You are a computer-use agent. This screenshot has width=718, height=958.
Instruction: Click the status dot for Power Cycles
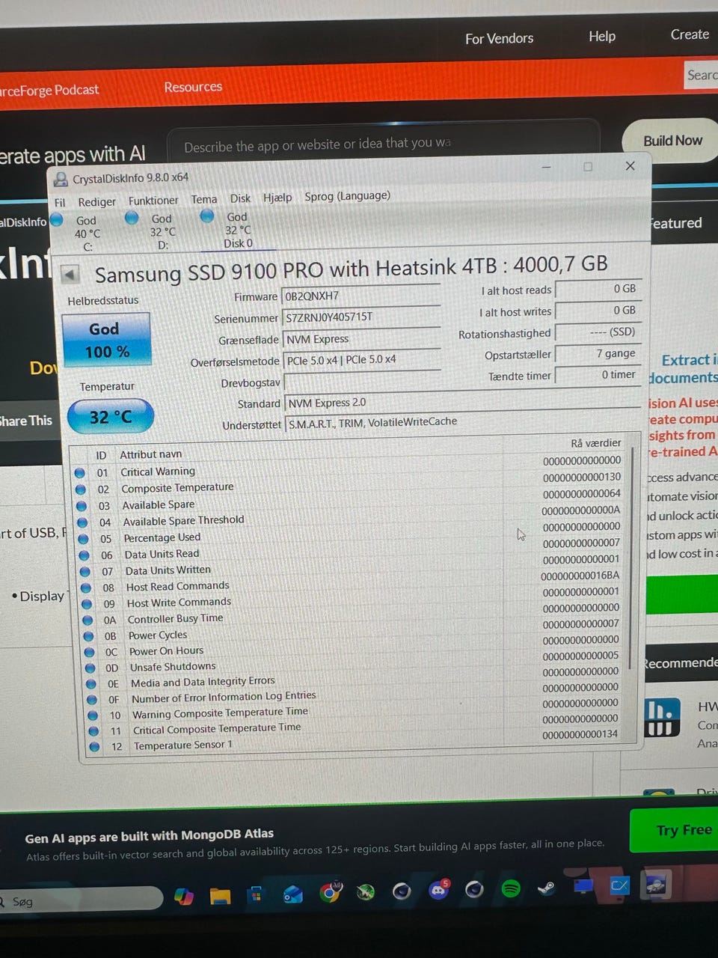pyautogui.click(x=89, y=636)
